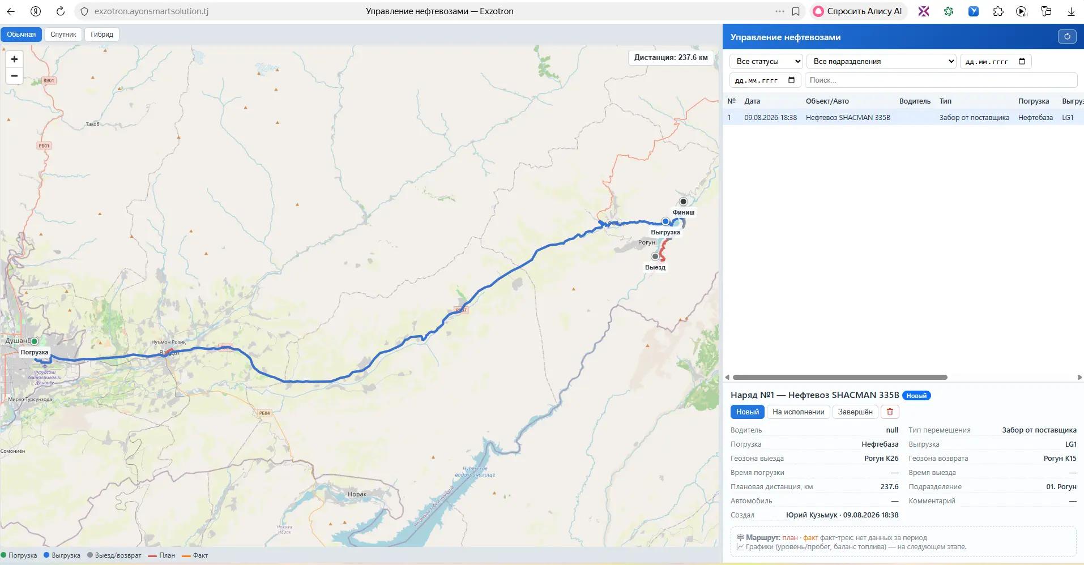Click the green Погрузка marker near Душанбе
The image size is (1084, 565).
[35, 341]
